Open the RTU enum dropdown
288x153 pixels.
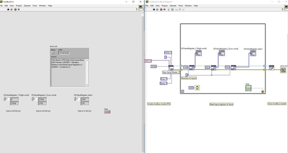(x=168, y=53)
